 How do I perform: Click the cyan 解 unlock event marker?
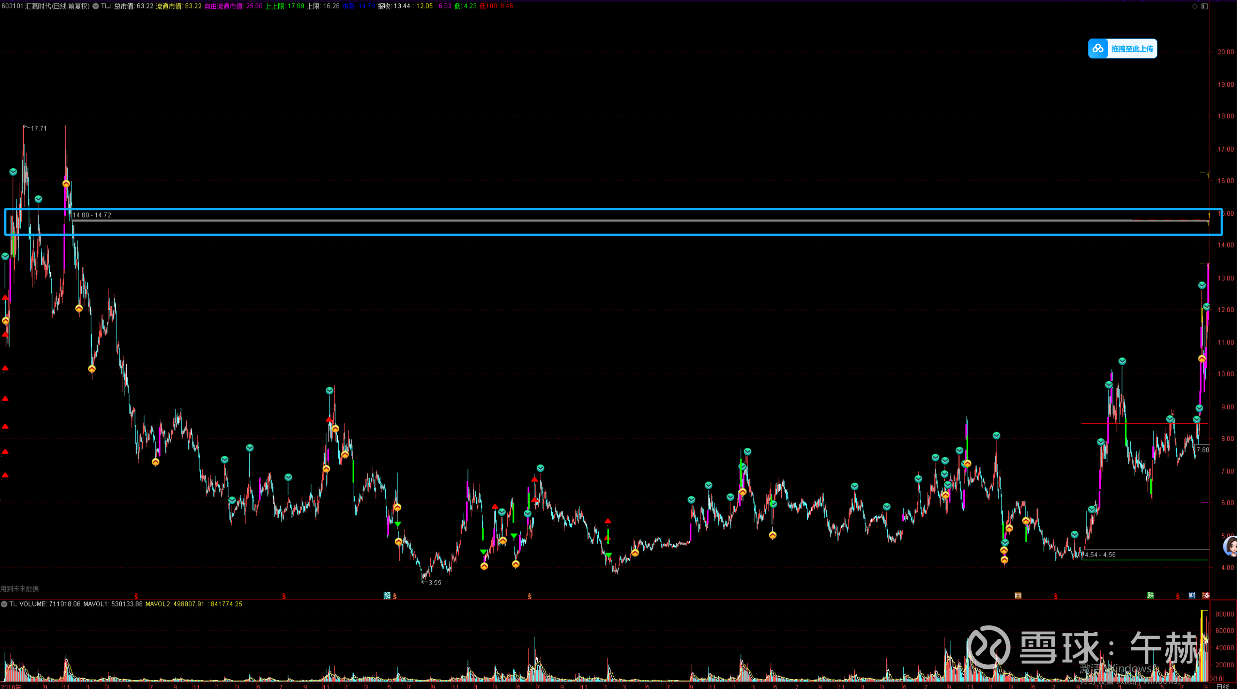387,596
